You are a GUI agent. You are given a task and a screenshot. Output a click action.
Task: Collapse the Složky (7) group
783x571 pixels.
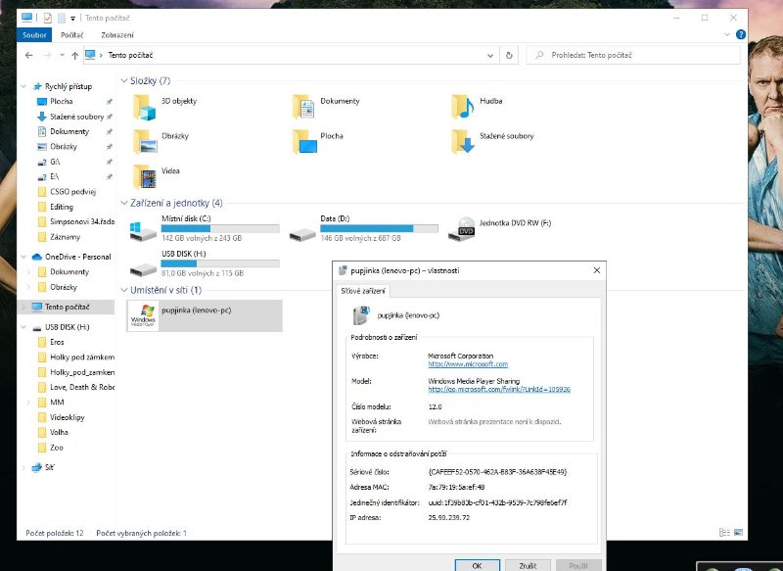124,80
